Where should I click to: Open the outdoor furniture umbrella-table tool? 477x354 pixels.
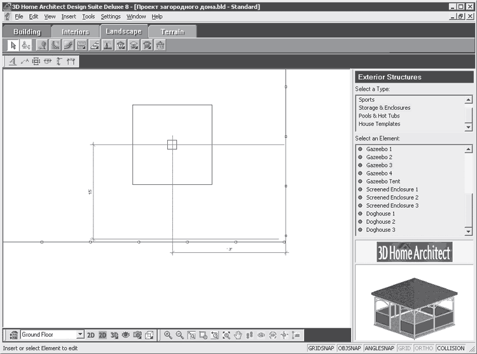coord(134,46)
